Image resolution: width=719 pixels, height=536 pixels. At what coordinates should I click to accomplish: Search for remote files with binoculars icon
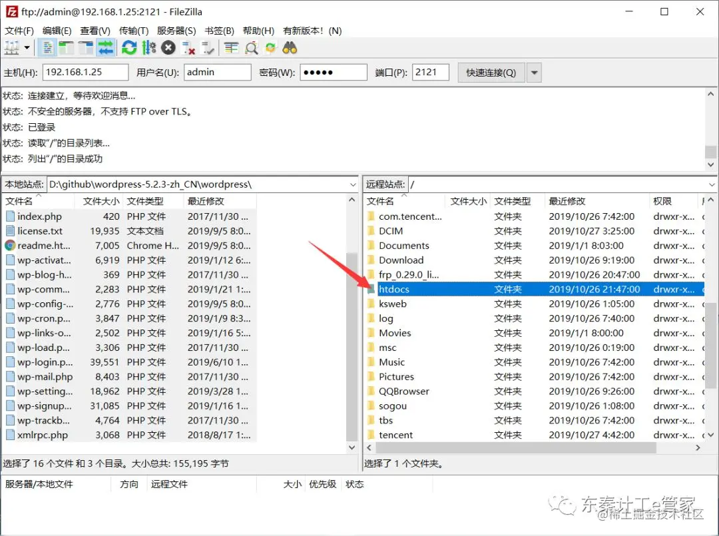click(290, 47)
